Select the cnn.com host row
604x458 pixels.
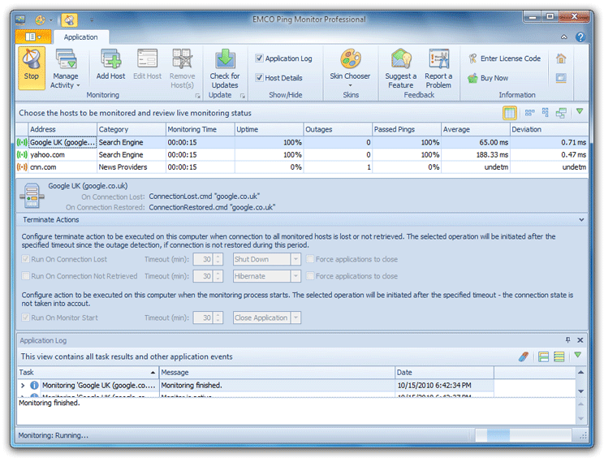[x=302, y=167]
